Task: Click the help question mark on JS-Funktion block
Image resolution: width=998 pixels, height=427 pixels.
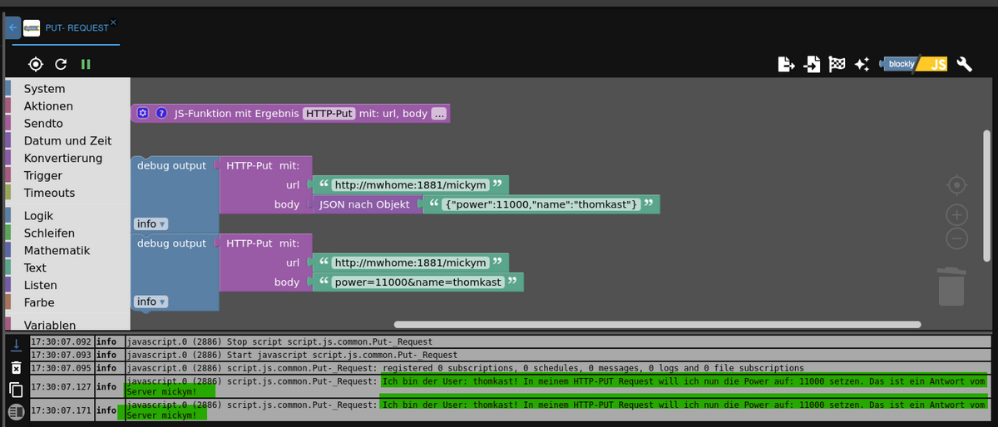Action: tap(161, 113)
